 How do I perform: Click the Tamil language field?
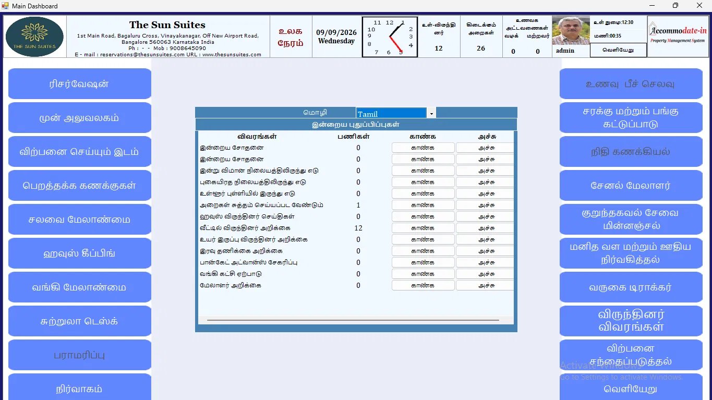click(391, 113)
